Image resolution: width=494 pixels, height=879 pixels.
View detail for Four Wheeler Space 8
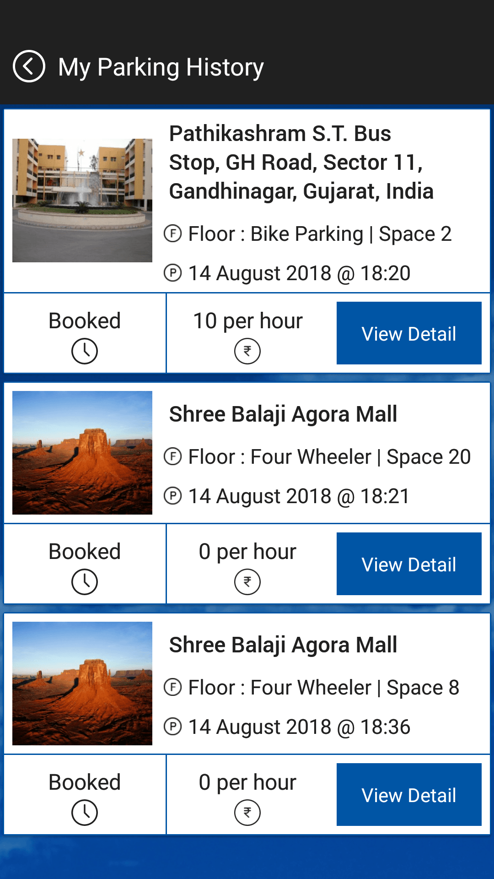tap(409, 795)
